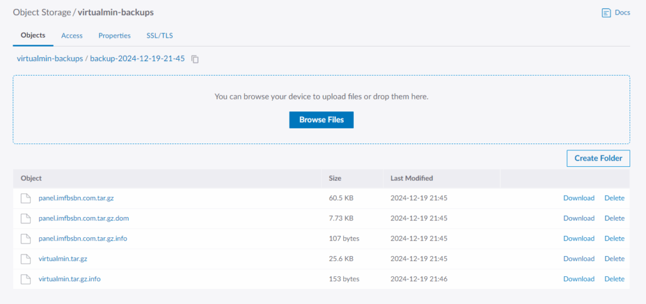Click file icon beside panel.imfbsbn.com.tar.gz
646x304 pixels.
pos(25,198)
